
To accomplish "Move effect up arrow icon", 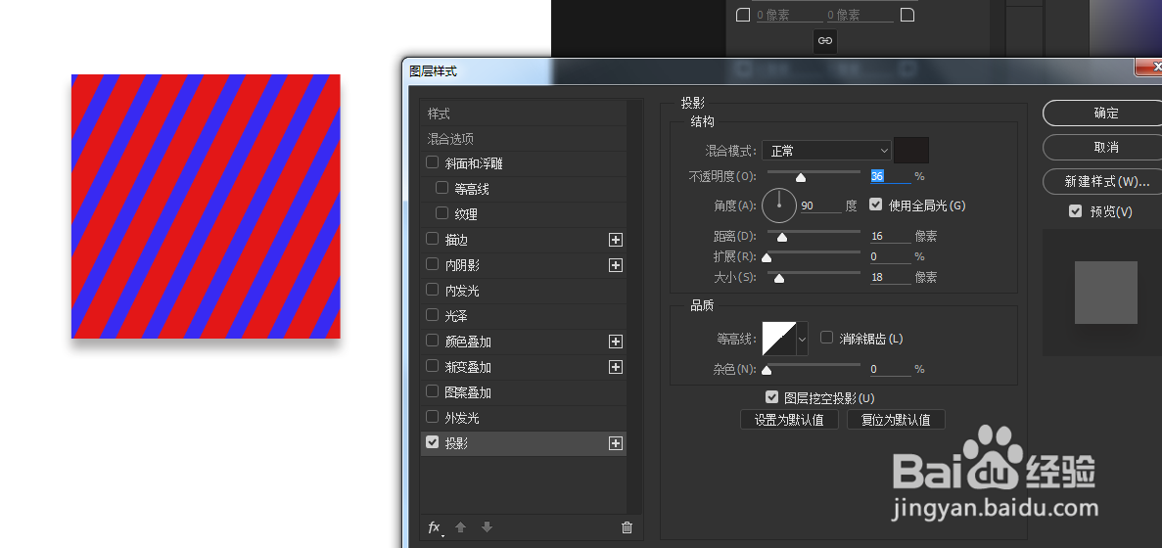I will [460, 527].
